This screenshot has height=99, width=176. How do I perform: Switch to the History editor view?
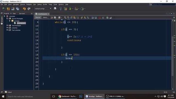(45, 18)
